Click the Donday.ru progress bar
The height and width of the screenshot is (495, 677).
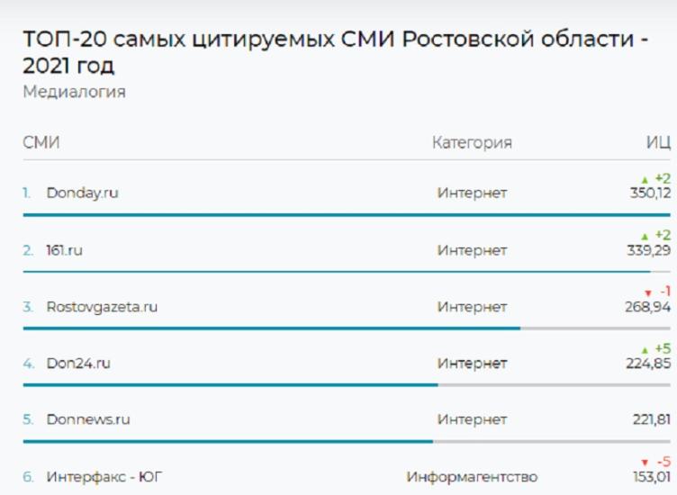[346, 215]
